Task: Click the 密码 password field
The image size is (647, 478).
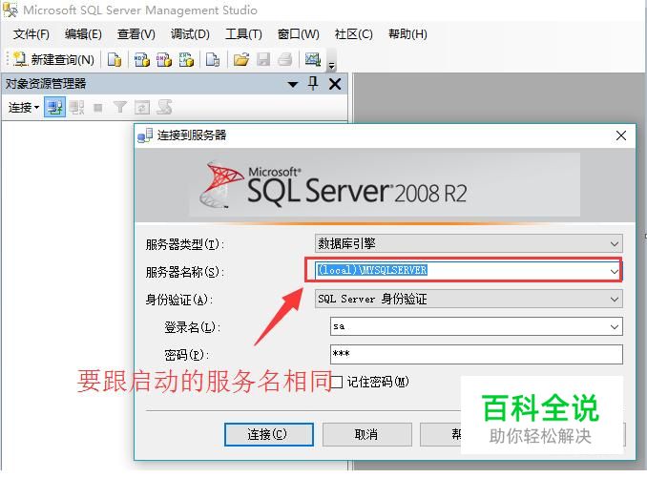Action: [x=476, y=354]
